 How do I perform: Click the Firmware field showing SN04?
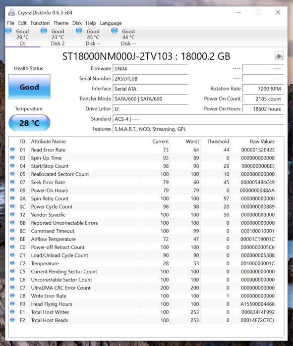click(150, 69)
